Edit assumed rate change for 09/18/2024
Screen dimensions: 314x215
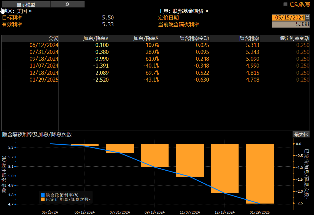click(x=303, y=59)
